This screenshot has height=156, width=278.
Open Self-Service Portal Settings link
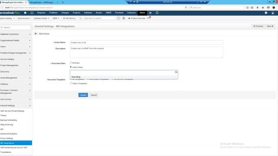click(12, 111)
